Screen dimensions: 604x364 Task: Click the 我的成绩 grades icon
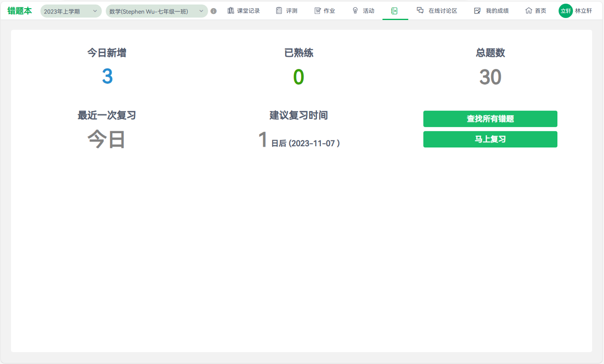(x=477, y=11)
